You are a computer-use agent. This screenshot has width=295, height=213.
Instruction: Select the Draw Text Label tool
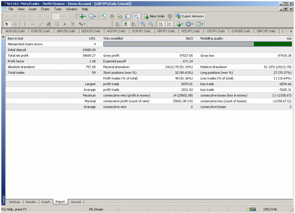pyautogui.click(x=73, y=24)
